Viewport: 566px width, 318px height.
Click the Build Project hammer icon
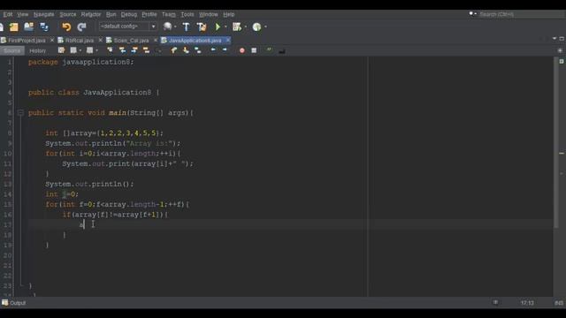[x=186, y=27]
